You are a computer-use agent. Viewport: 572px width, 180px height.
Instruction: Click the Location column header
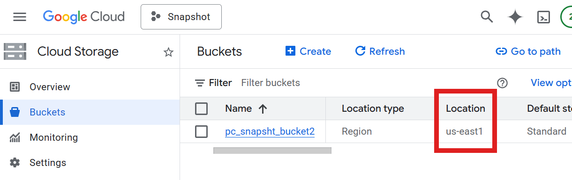point(466,108)
